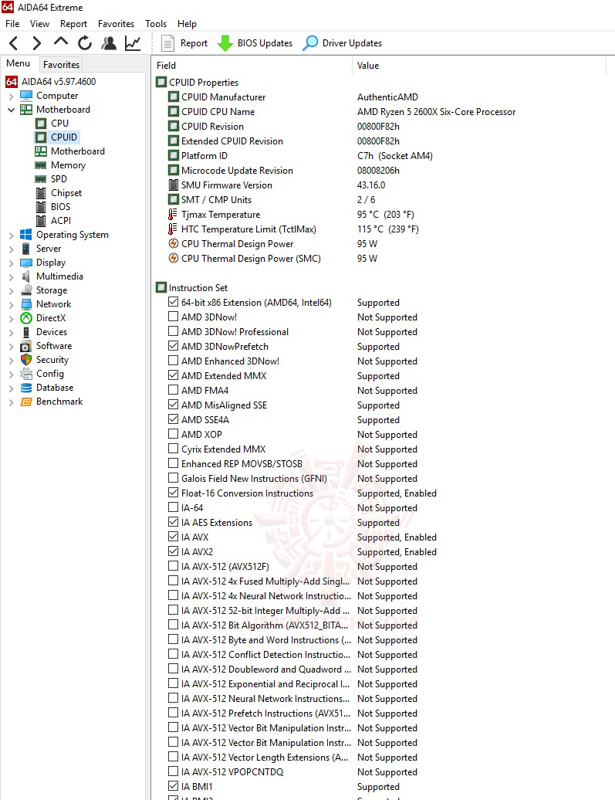Open the Report menu
The image size is (615, 800).
pos(73,23)
